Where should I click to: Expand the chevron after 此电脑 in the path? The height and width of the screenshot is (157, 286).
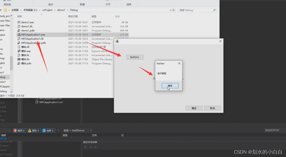click(x=21, y=10)
